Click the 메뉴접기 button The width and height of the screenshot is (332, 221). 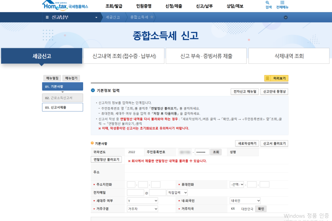tap(71, 78)
